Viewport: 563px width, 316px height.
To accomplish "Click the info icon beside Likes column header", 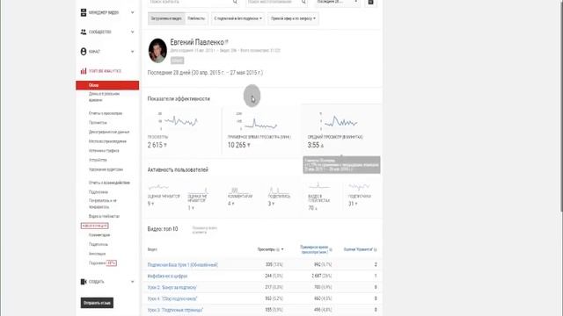I will (376, 249).
